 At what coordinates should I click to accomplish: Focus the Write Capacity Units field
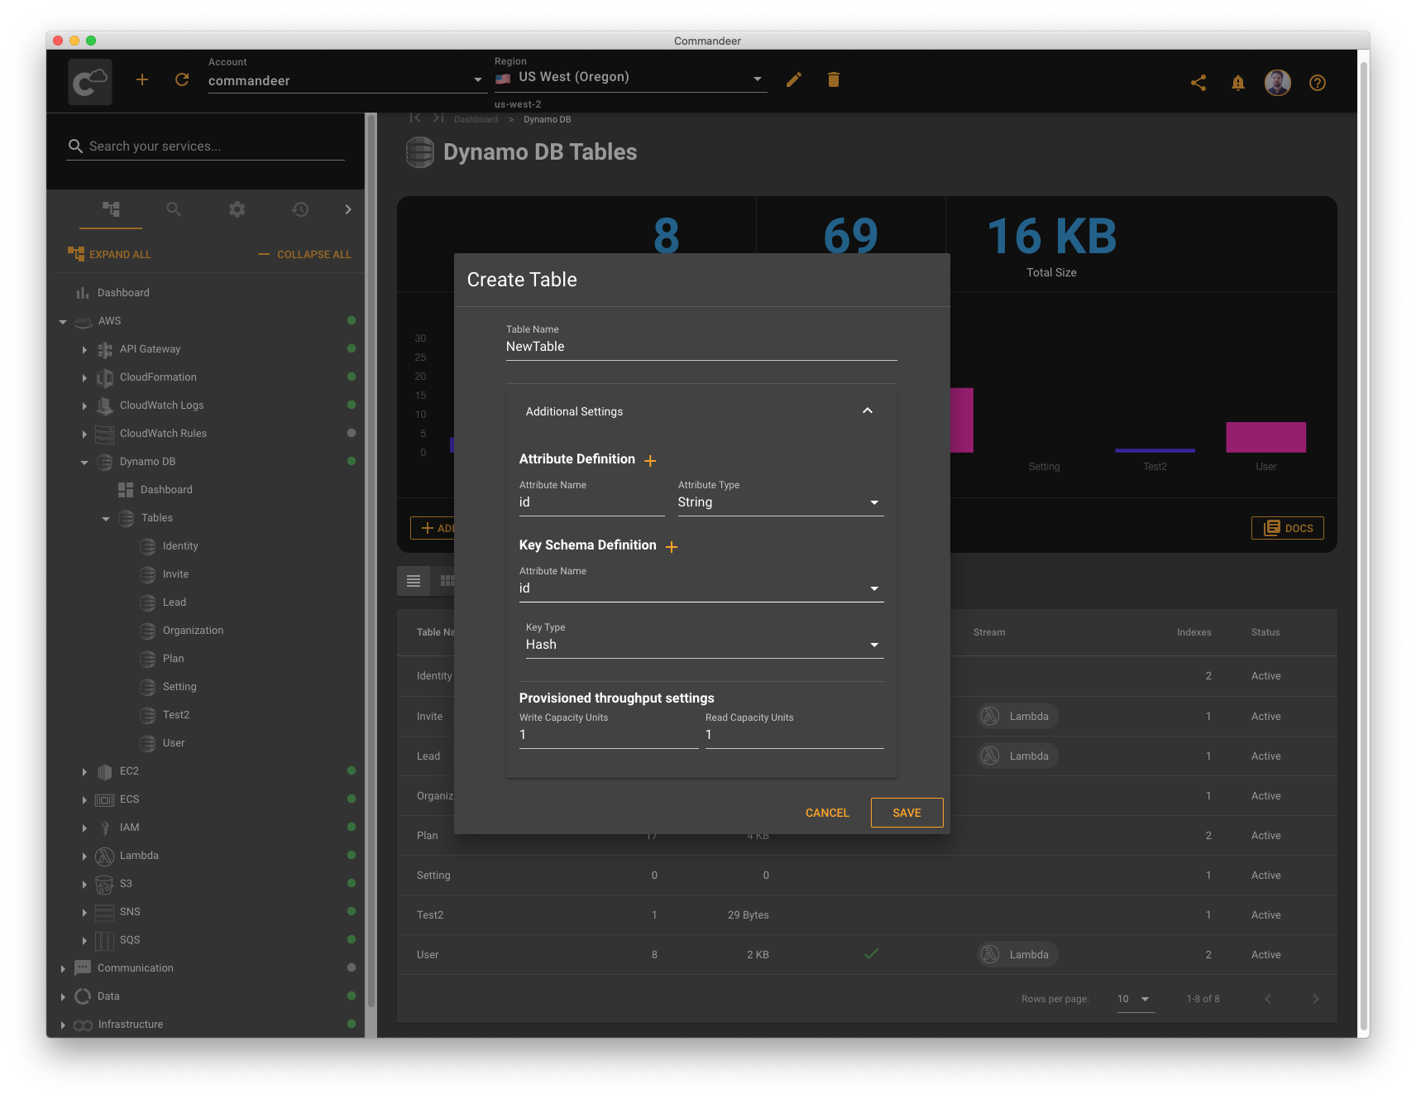tap(609, 735)
